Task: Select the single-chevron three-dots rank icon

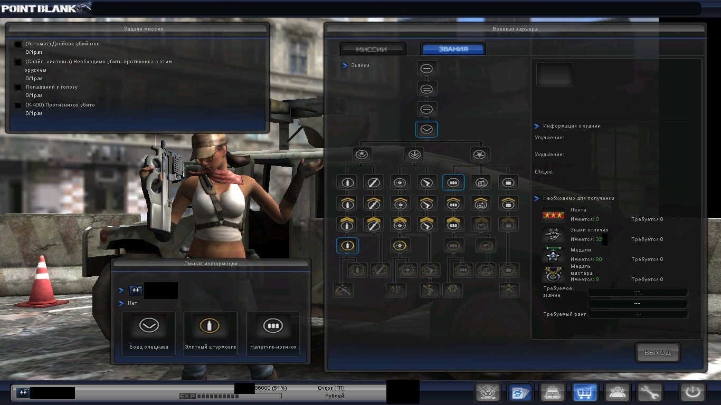Action: click(x=453, y=203)
